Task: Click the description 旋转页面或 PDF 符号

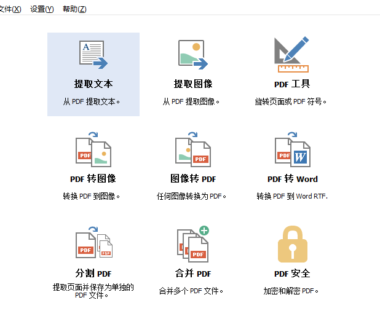Action: (291, 101)
